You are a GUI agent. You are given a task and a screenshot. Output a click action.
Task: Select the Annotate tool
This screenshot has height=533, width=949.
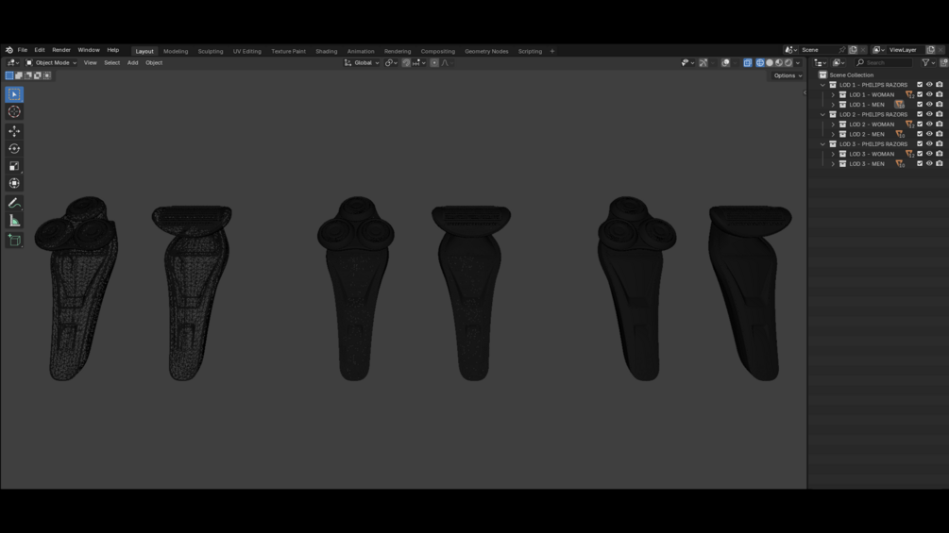pos(14,204)
